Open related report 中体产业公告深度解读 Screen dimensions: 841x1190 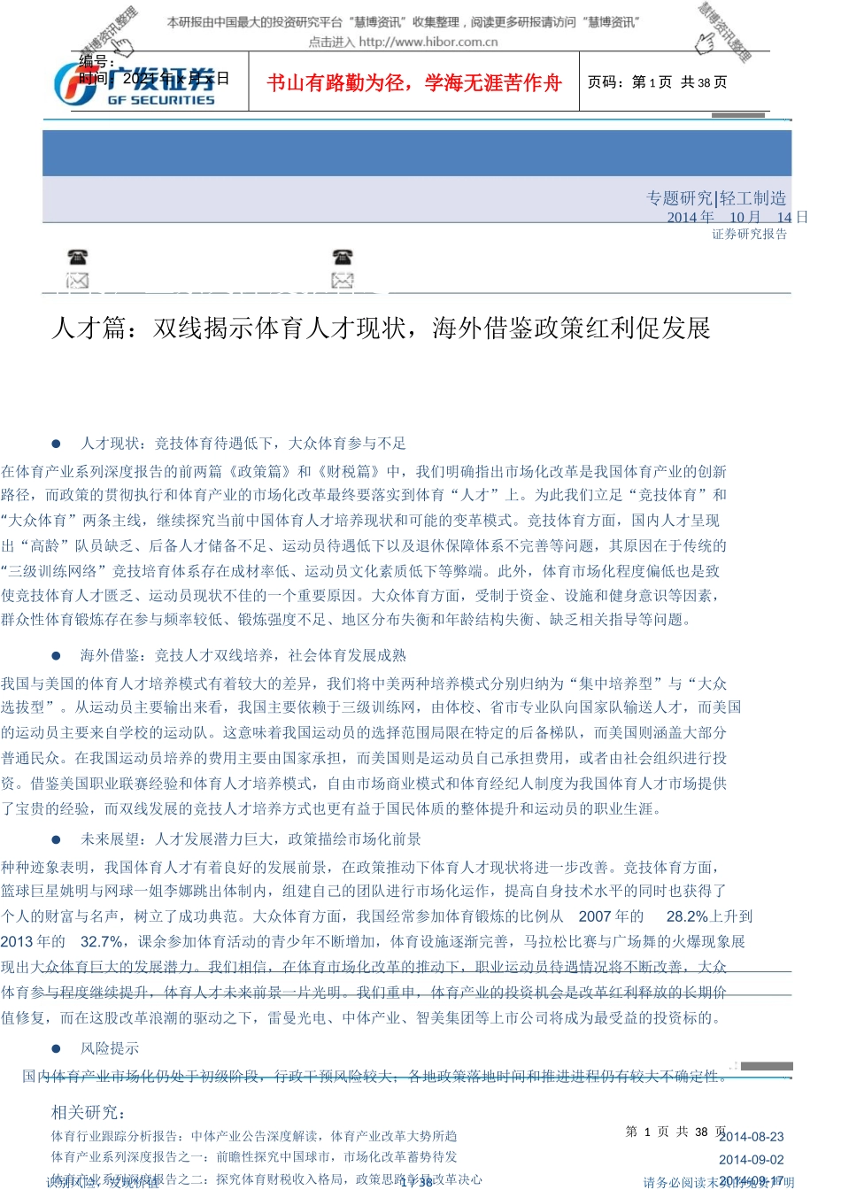pos(254,1136)
